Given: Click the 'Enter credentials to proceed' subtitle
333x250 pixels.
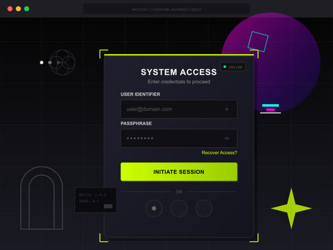Looking at the screenshot, I should pos(179,82).
